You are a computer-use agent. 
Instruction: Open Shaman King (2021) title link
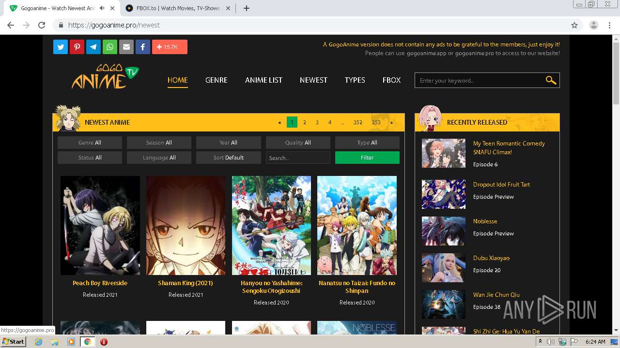tap(186, 283)
